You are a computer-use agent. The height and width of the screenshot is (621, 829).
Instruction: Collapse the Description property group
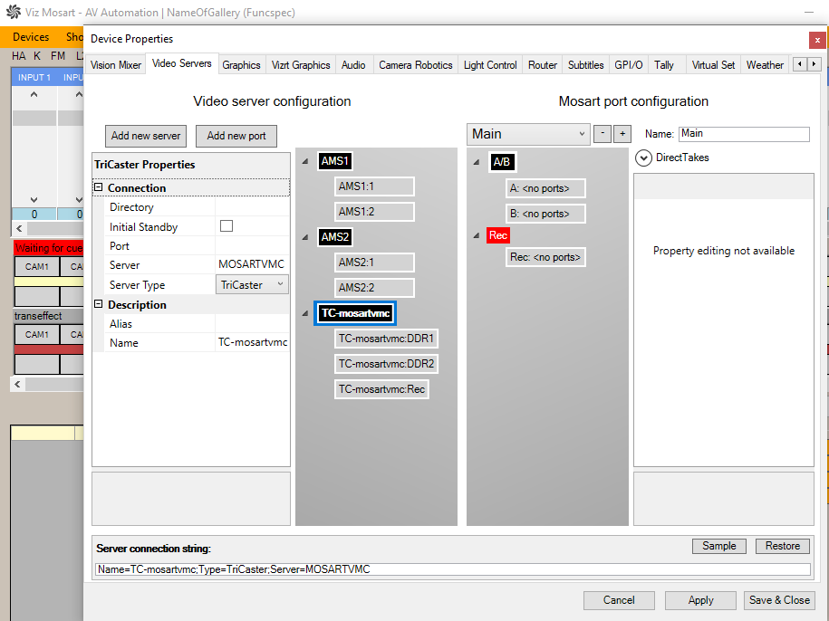(x=99, y=304)
